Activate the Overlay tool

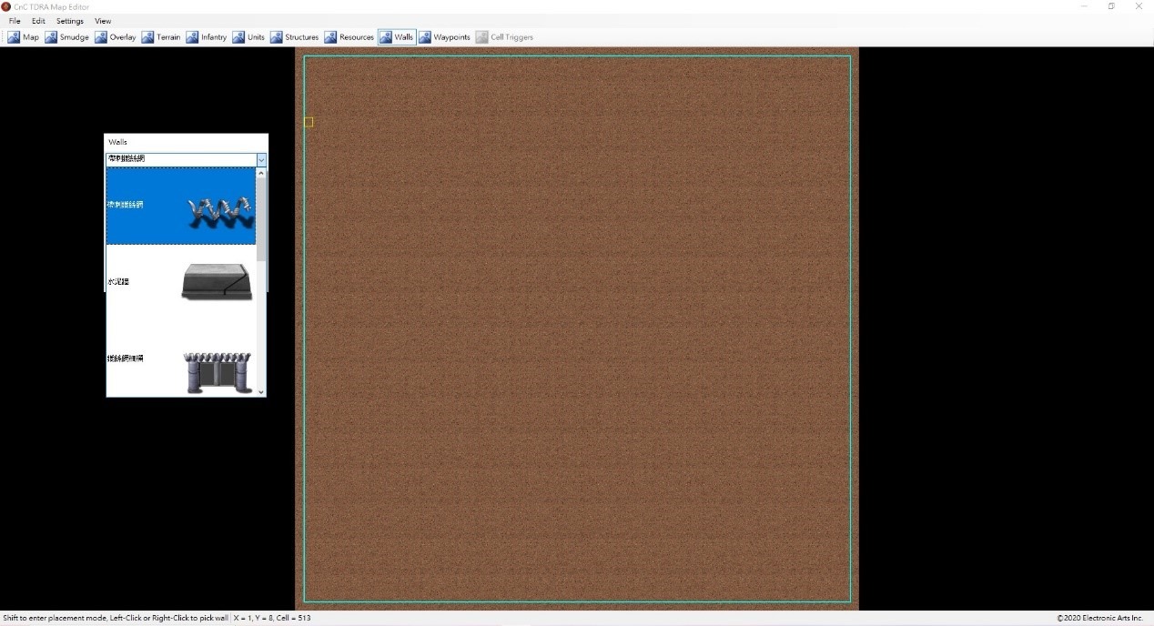[116, 37]
